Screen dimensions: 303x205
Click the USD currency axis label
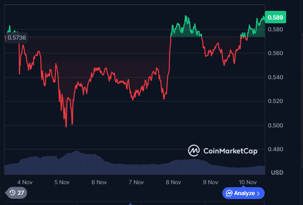tap(277, 173)
